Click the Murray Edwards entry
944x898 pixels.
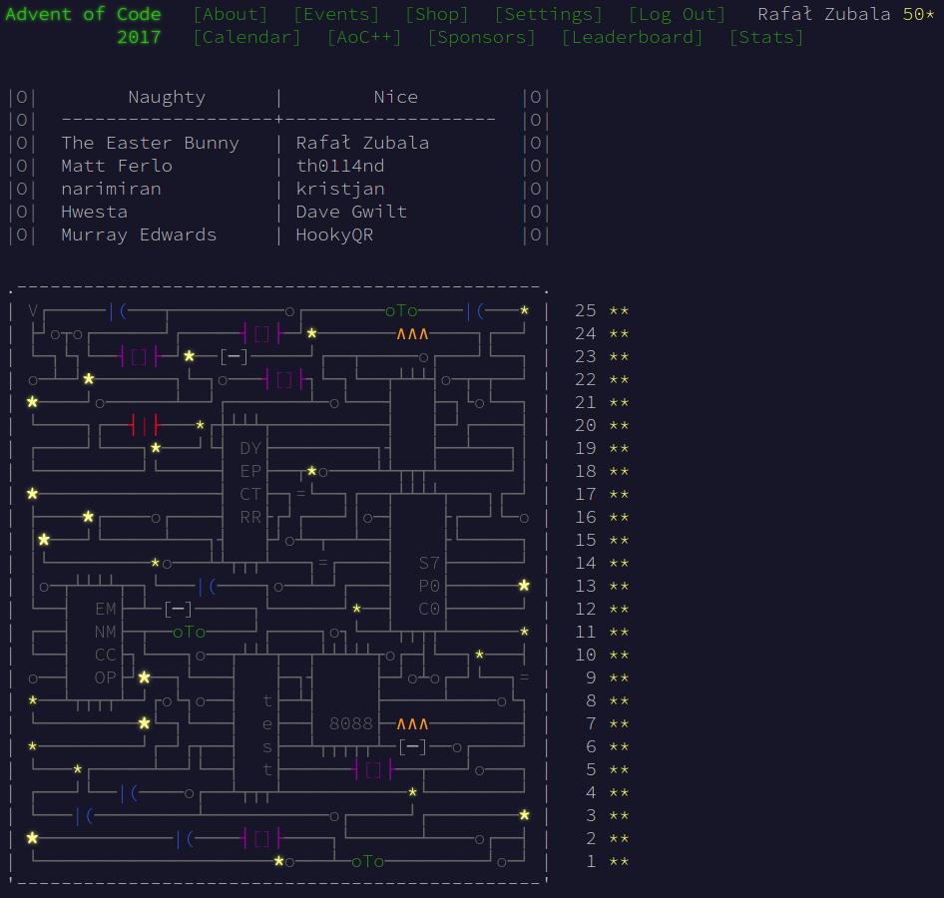(139, 234)
